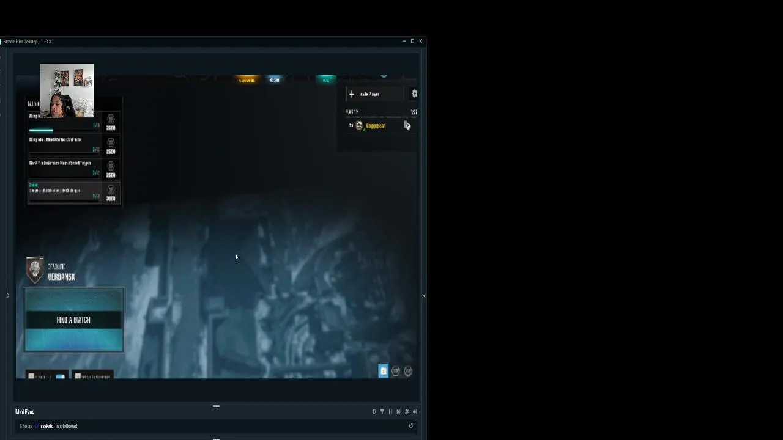Tick the checkbox in second bottom-left option

[x=78, y=376]
